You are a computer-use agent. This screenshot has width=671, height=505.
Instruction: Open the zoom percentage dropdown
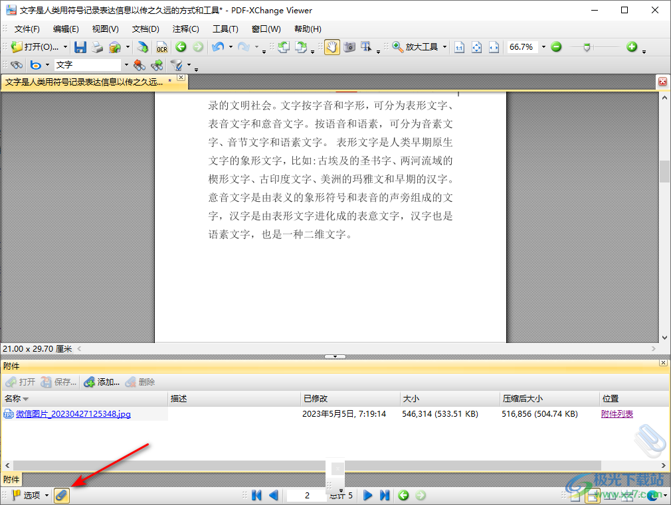(543, 47)
